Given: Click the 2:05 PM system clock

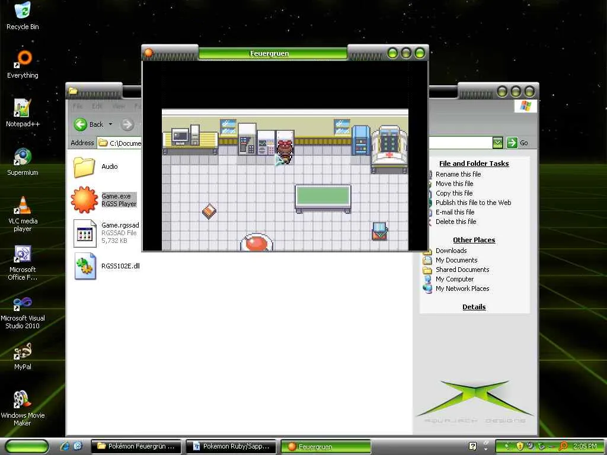Looking at the screenshot, I should tap(585, 447).
